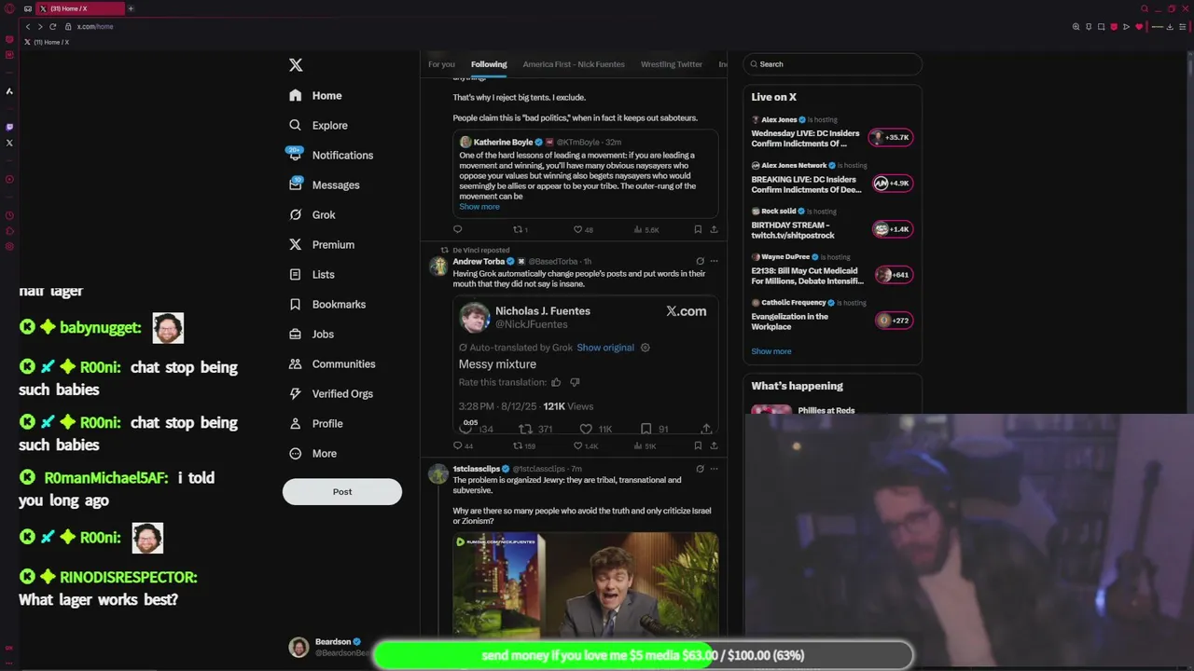Click Show original translation link
Image resolution: width=1194 pixels, height=671 pixels.
(x=605, y=348)
